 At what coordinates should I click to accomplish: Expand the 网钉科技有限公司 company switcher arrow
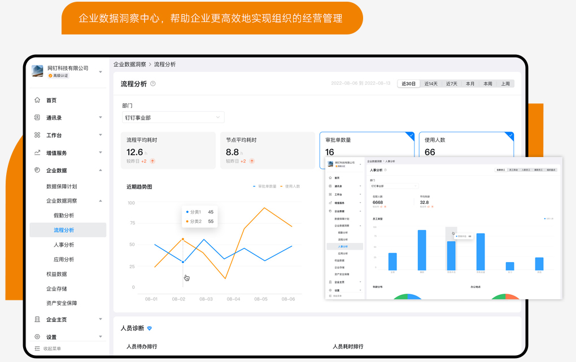pos(101,72)
